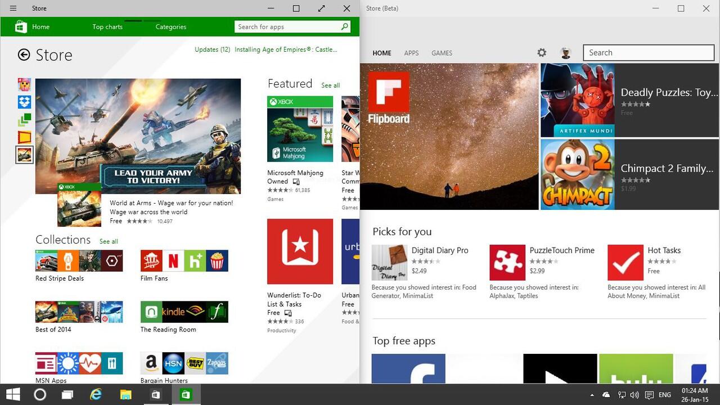Select the yellow-red thumbnail in the spotlight list

24,137
